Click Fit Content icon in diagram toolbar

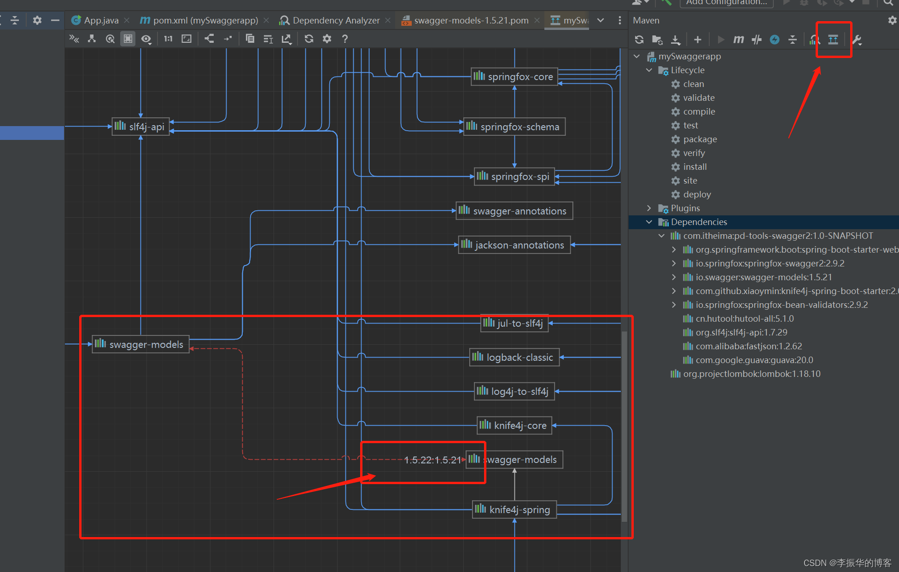186,39
